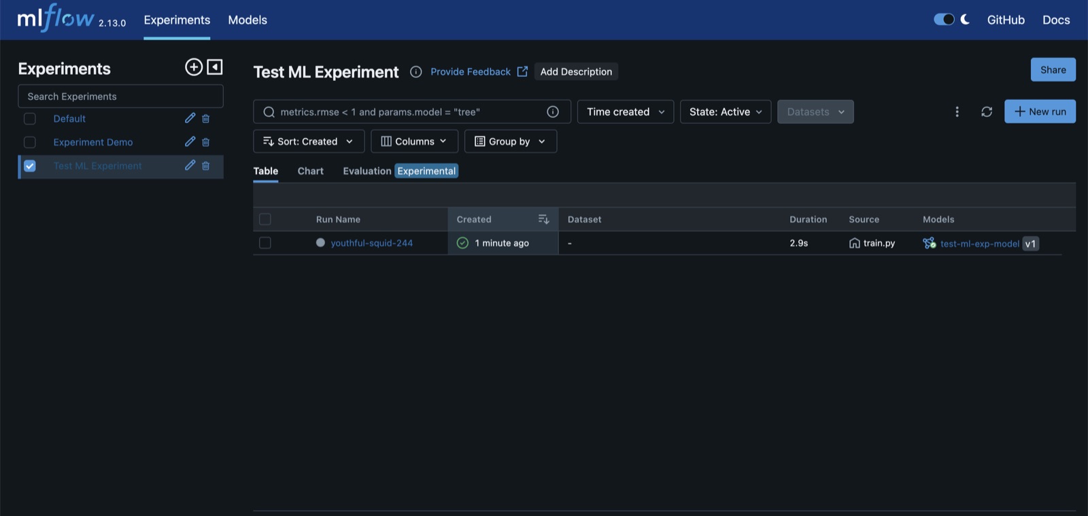This screenshot has width=1088, height=516.
Task: Open the Datasets dropdown
Action: click(815, 111)
